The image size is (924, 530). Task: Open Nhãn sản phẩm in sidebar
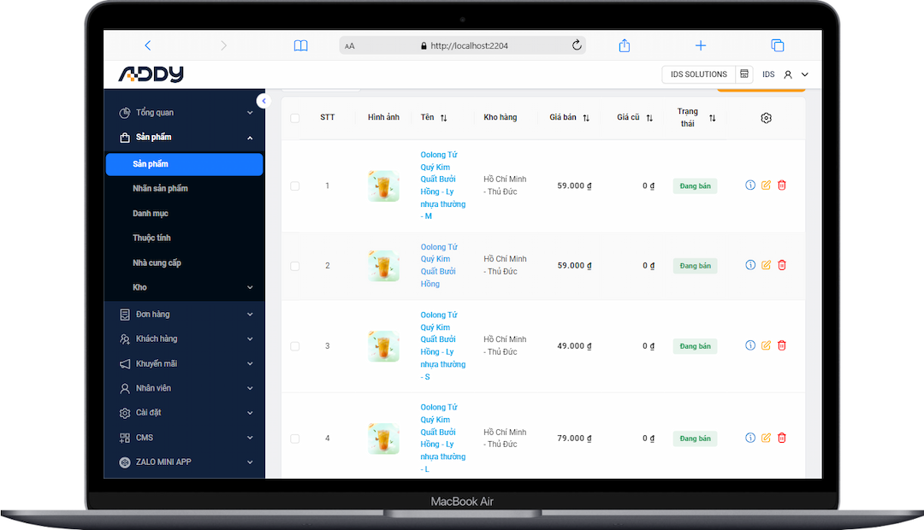click(160, 188)
